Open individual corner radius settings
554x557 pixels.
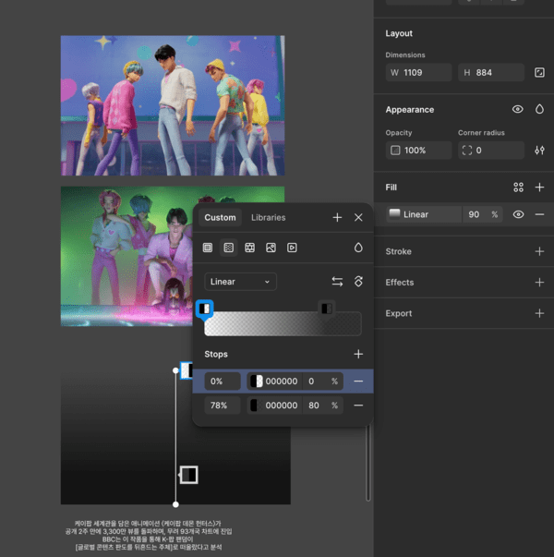click(x=539, y=150)
